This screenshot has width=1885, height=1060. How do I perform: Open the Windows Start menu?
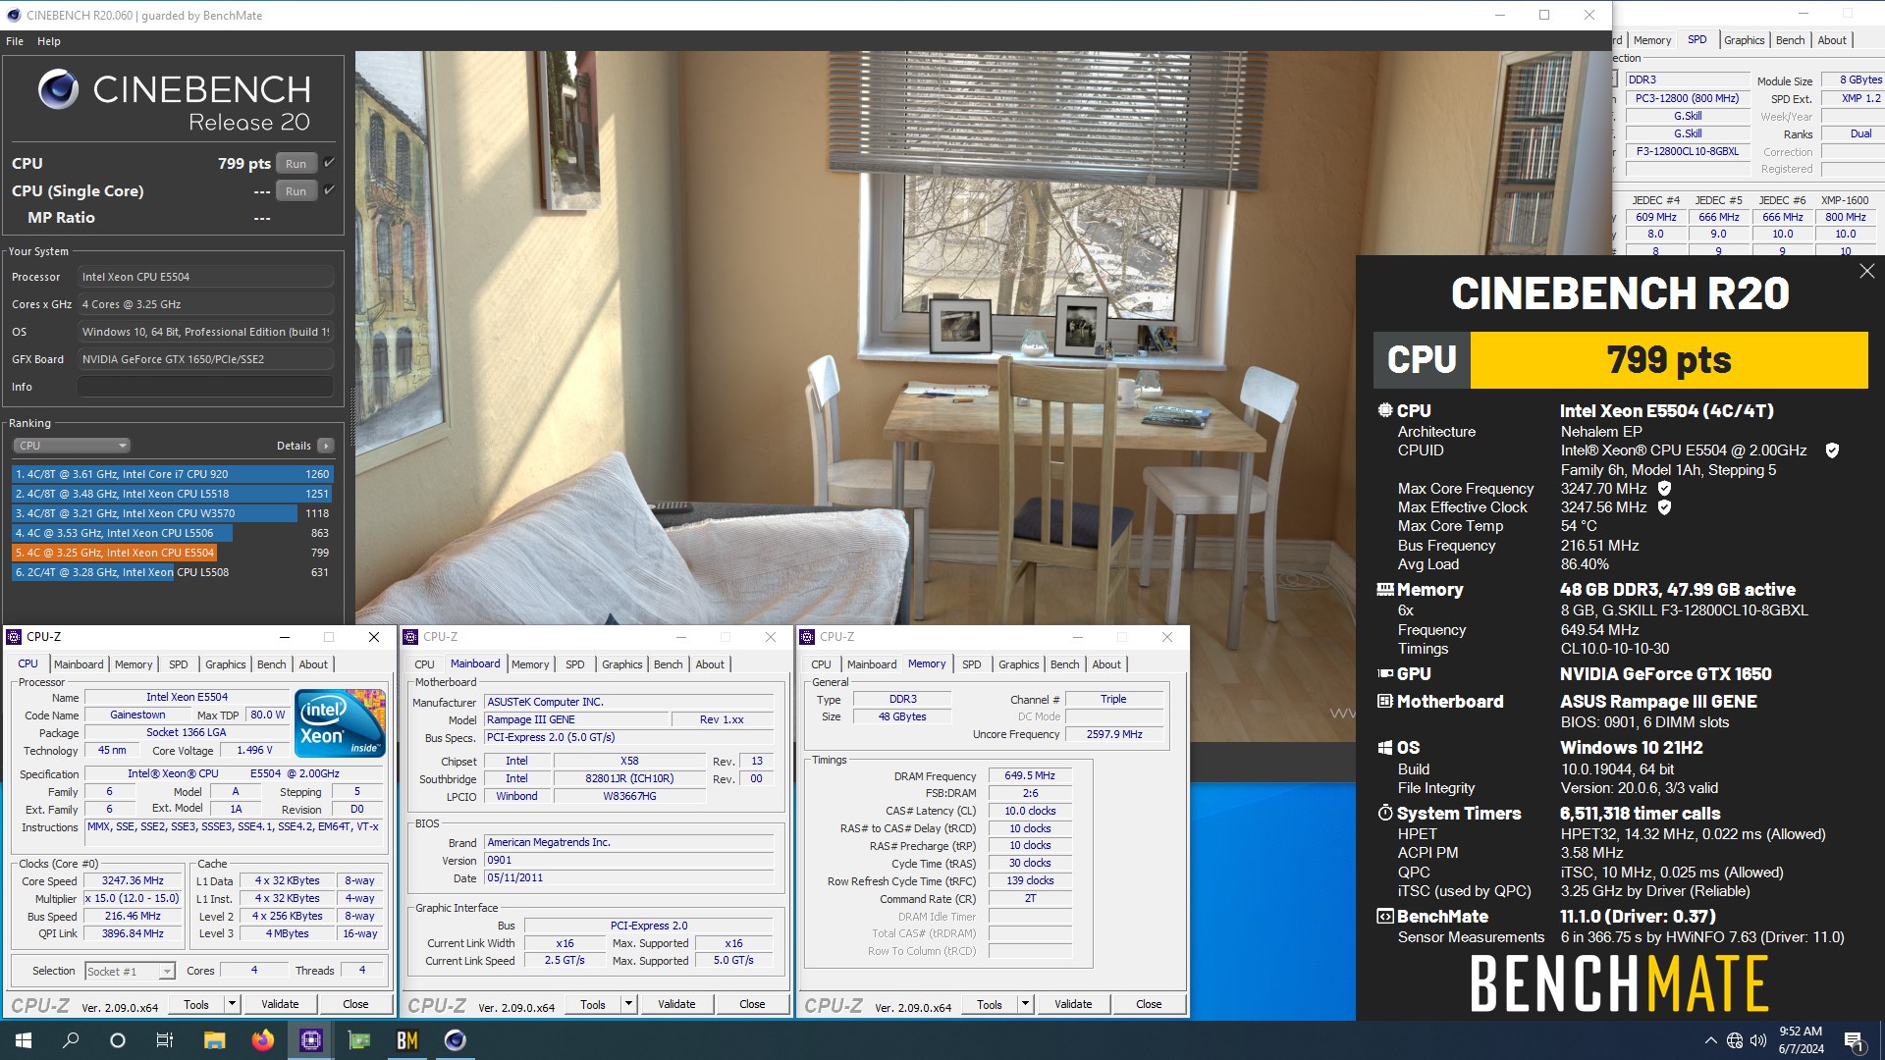(x=24, y=1040)
